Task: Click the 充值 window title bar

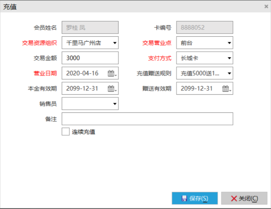Action: (x=132, y=6)
